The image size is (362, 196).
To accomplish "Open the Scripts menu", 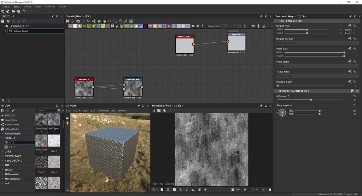I will 37,7.
